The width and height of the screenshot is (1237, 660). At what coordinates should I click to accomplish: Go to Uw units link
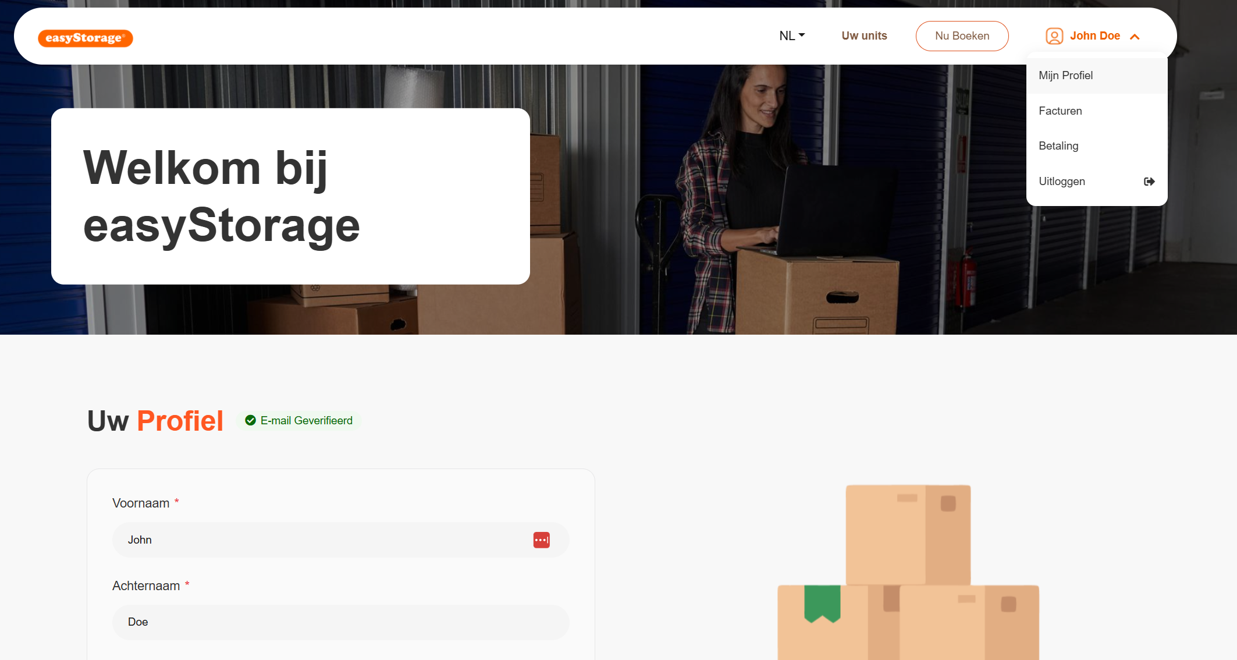[864, 36]
